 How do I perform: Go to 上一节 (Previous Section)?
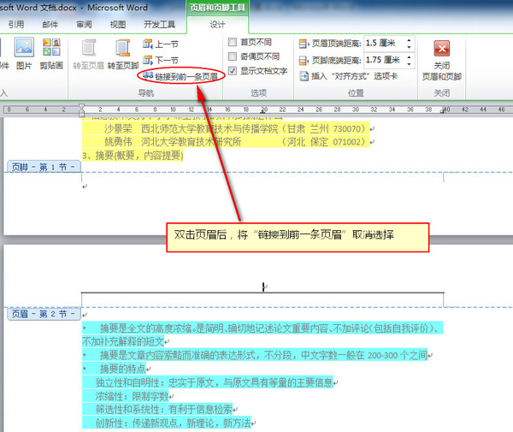(160, 43)
